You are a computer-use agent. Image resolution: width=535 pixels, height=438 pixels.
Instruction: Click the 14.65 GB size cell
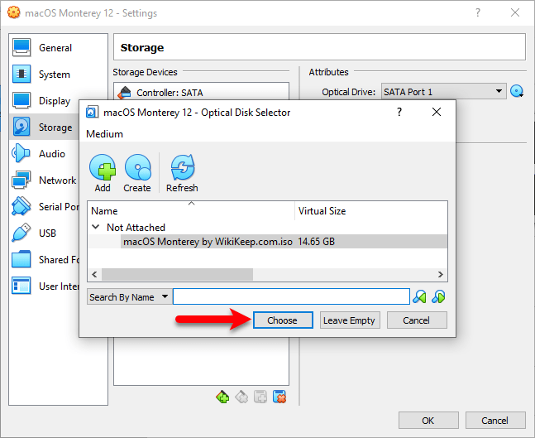[317, 242]
